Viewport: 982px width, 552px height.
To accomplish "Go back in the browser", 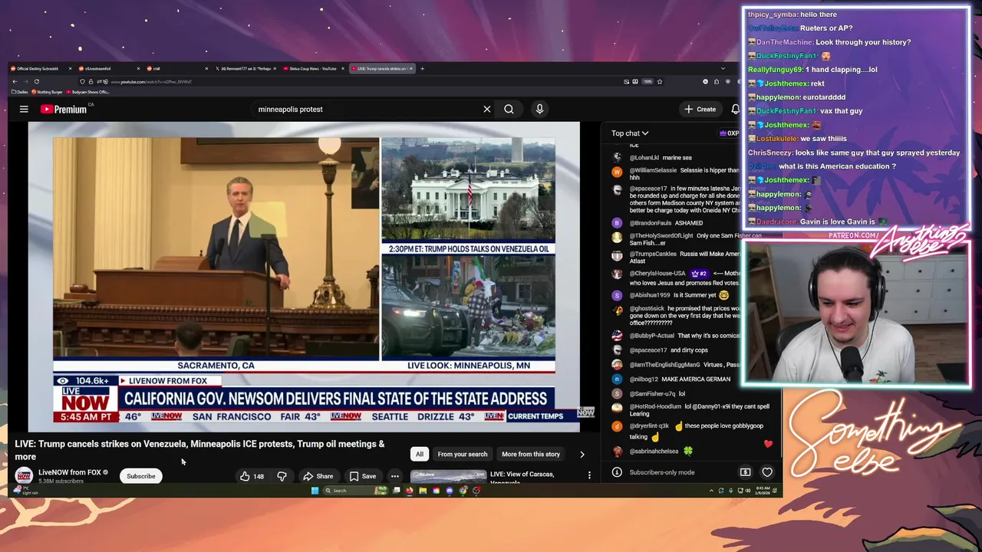I will pos(14,81).
